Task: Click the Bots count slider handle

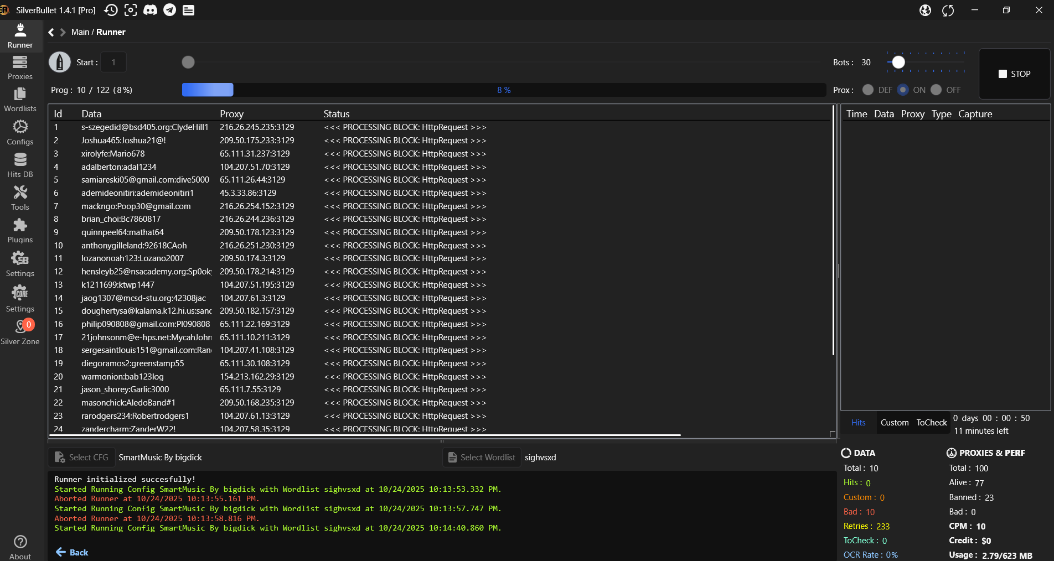Action: [898, 63]
